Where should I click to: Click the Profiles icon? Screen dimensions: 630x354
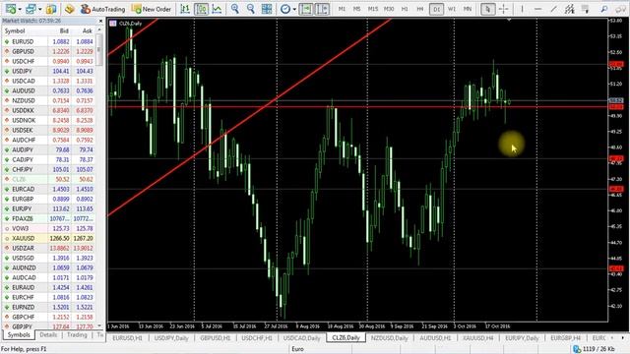pyautogui.click(x=31, y=9)
